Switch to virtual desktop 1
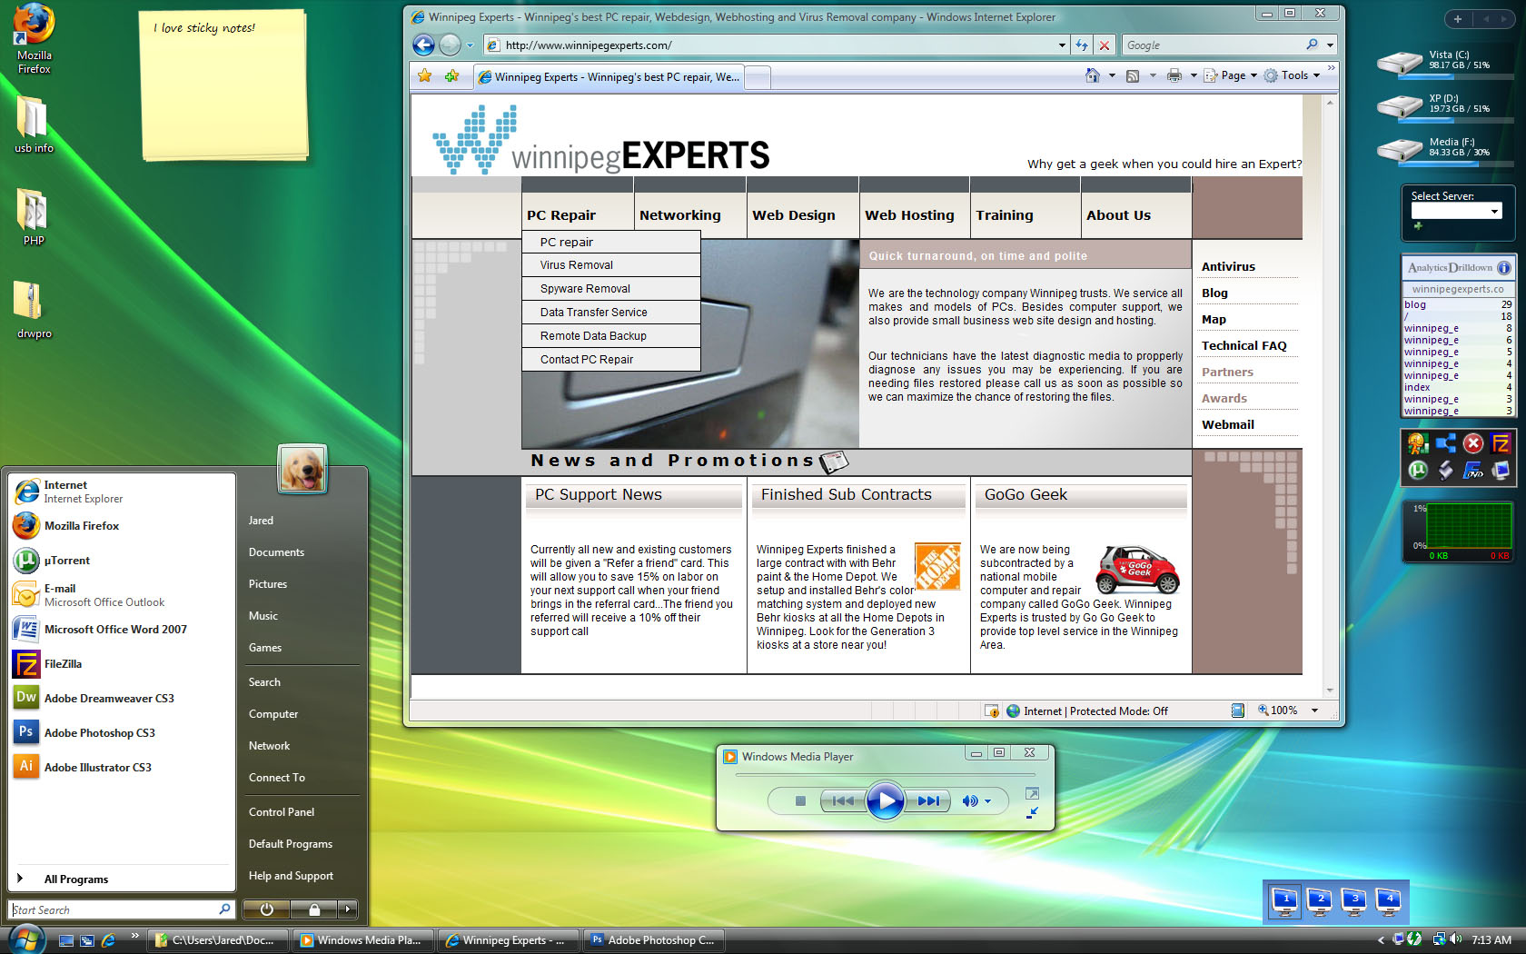Viewport: 1526px width, 954px height. [x=1285, y=901]
